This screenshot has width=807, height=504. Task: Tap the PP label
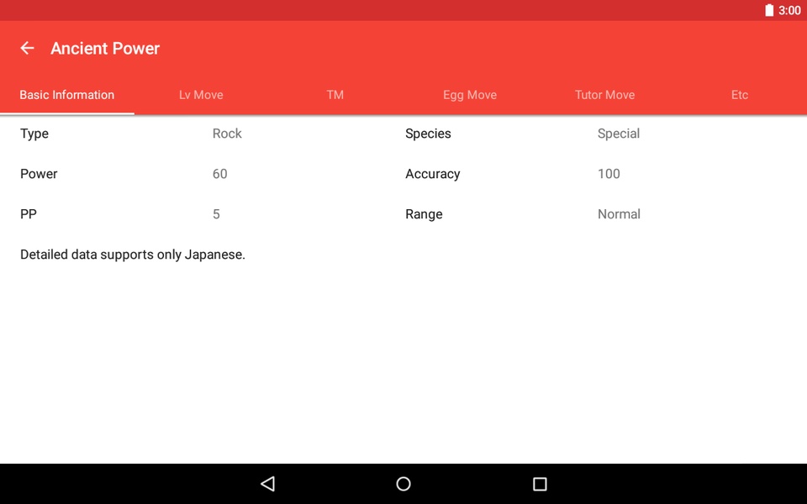[29, 214]
